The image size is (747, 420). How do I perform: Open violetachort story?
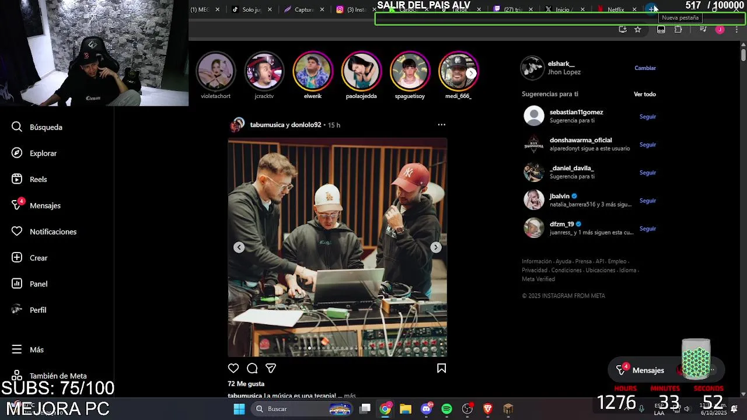(215, 75)
